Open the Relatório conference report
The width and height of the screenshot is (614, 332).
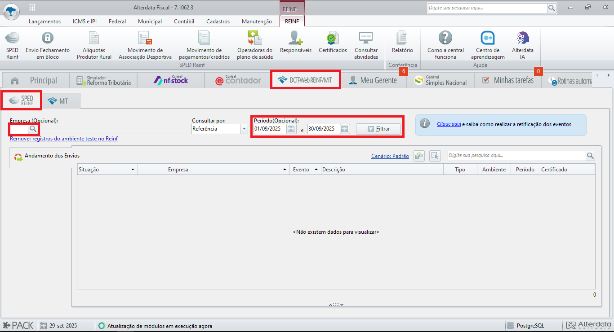click(x=402, y=42)
